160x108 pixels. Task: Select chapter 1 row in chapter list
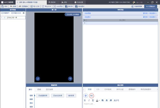pos(13,18)
